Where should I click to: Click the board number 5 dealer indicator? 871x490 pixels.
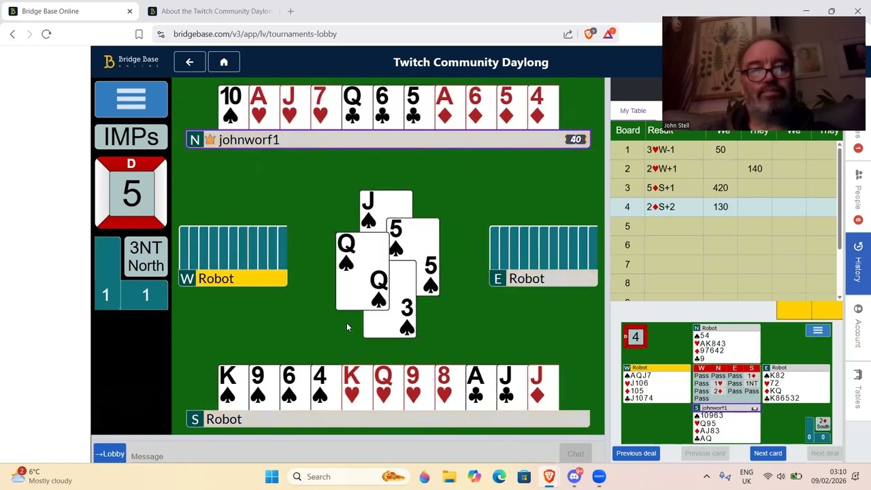coord(131,193)
